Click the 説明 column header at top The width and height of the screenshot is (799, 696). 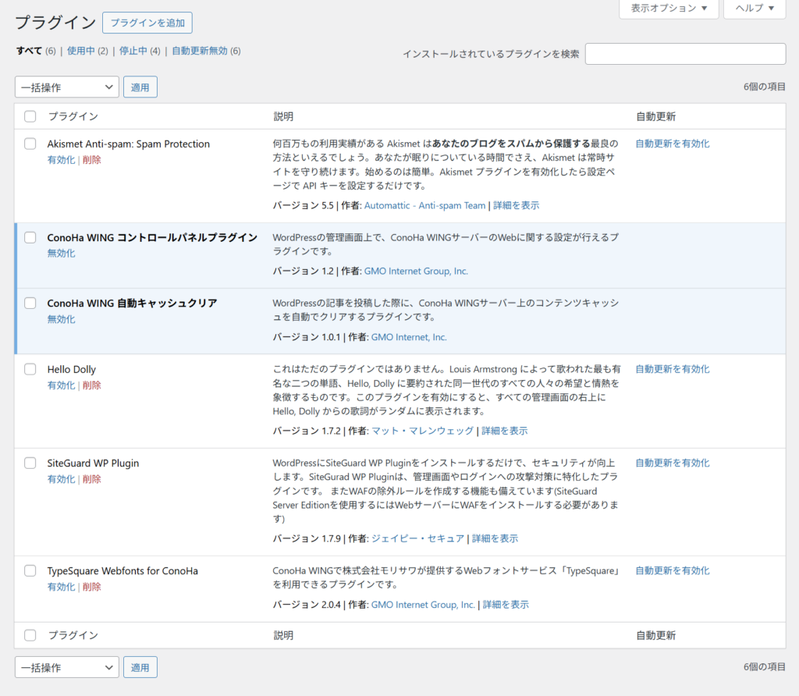(283, 117)
